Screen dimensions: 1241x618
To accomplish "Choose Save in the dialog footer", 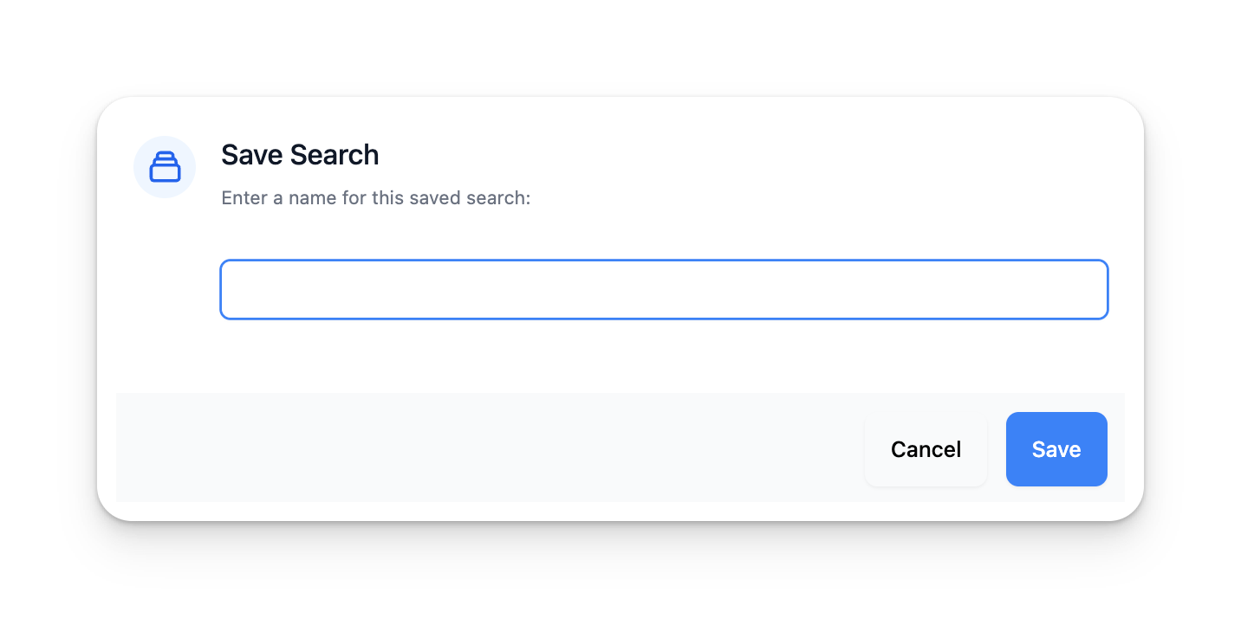I will click(x=1056, y=449).
